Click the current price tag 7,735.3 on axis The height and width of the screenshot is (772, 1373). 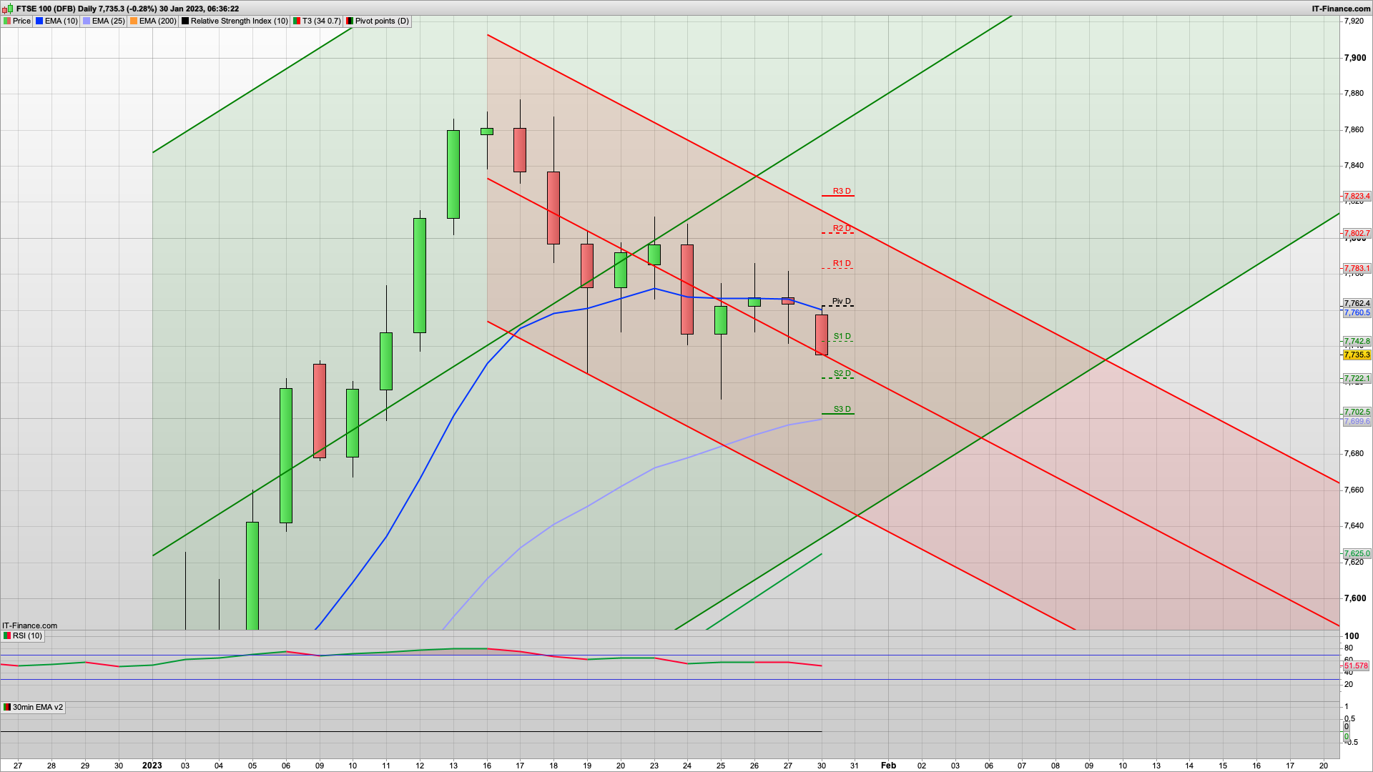pos(1357,355)
